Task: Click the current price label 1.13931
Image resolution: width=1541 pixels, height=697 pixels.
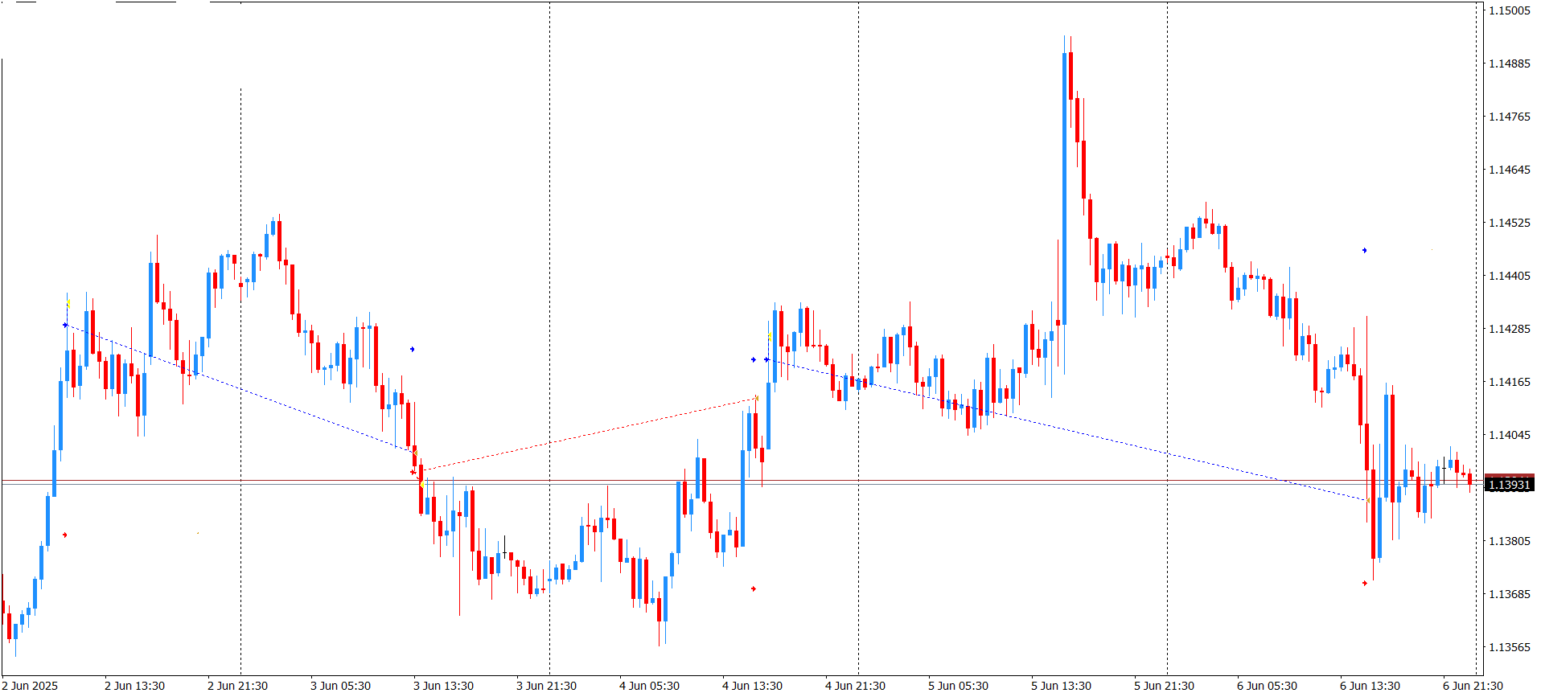Action: (1510, 485)
